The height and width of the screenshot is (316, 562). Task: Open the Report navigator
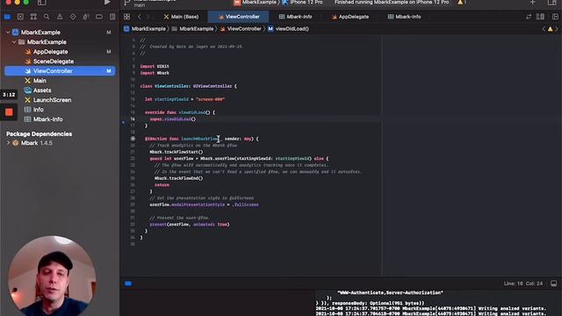(x=112, y=17)
